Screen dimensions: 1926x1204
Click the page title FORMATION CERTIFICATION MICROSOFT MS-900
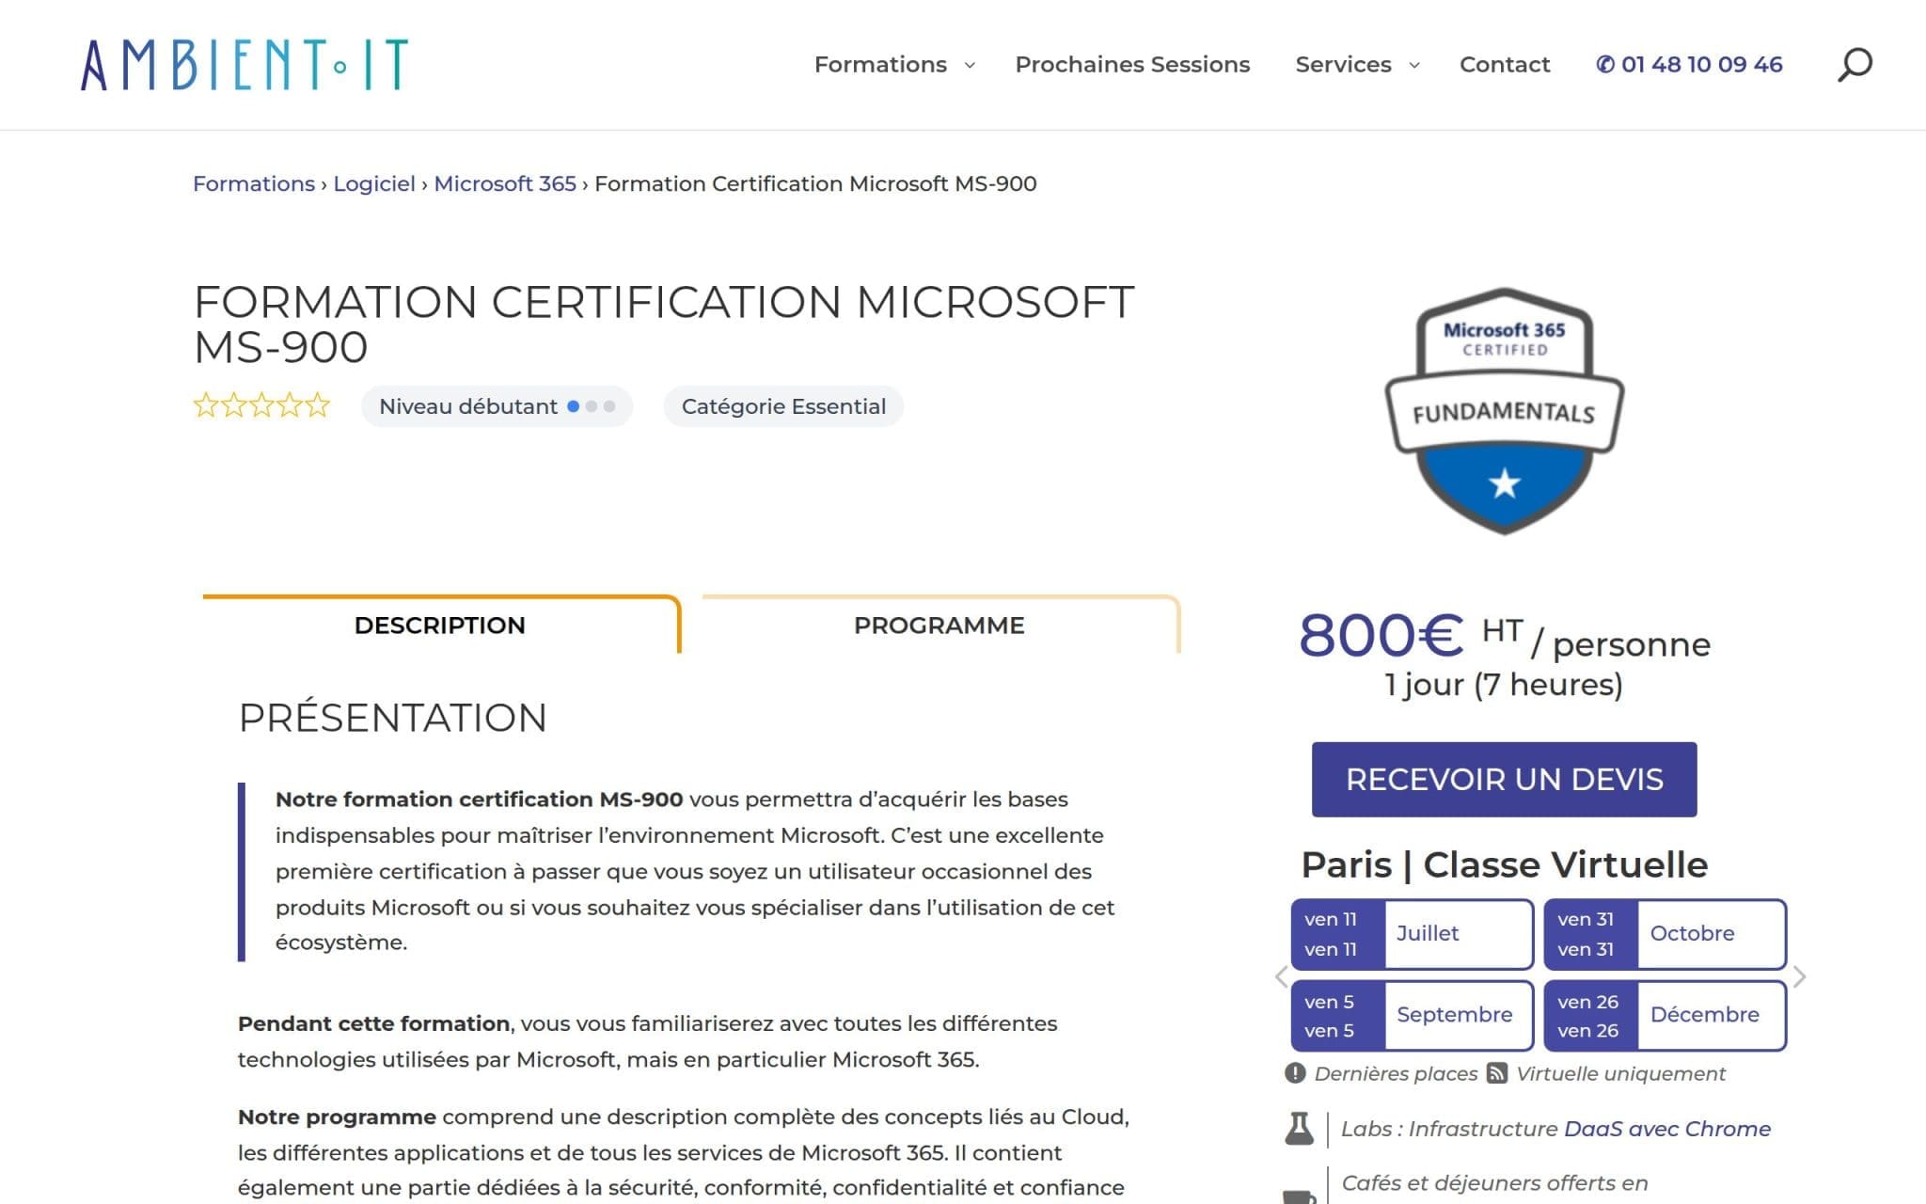point(663,325)
